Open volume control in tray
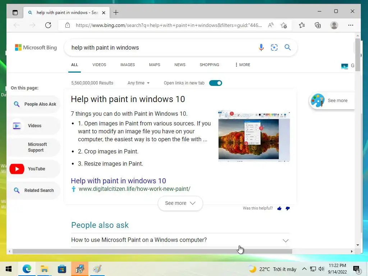This screenshot has width=368, height=276. [321, 269]
